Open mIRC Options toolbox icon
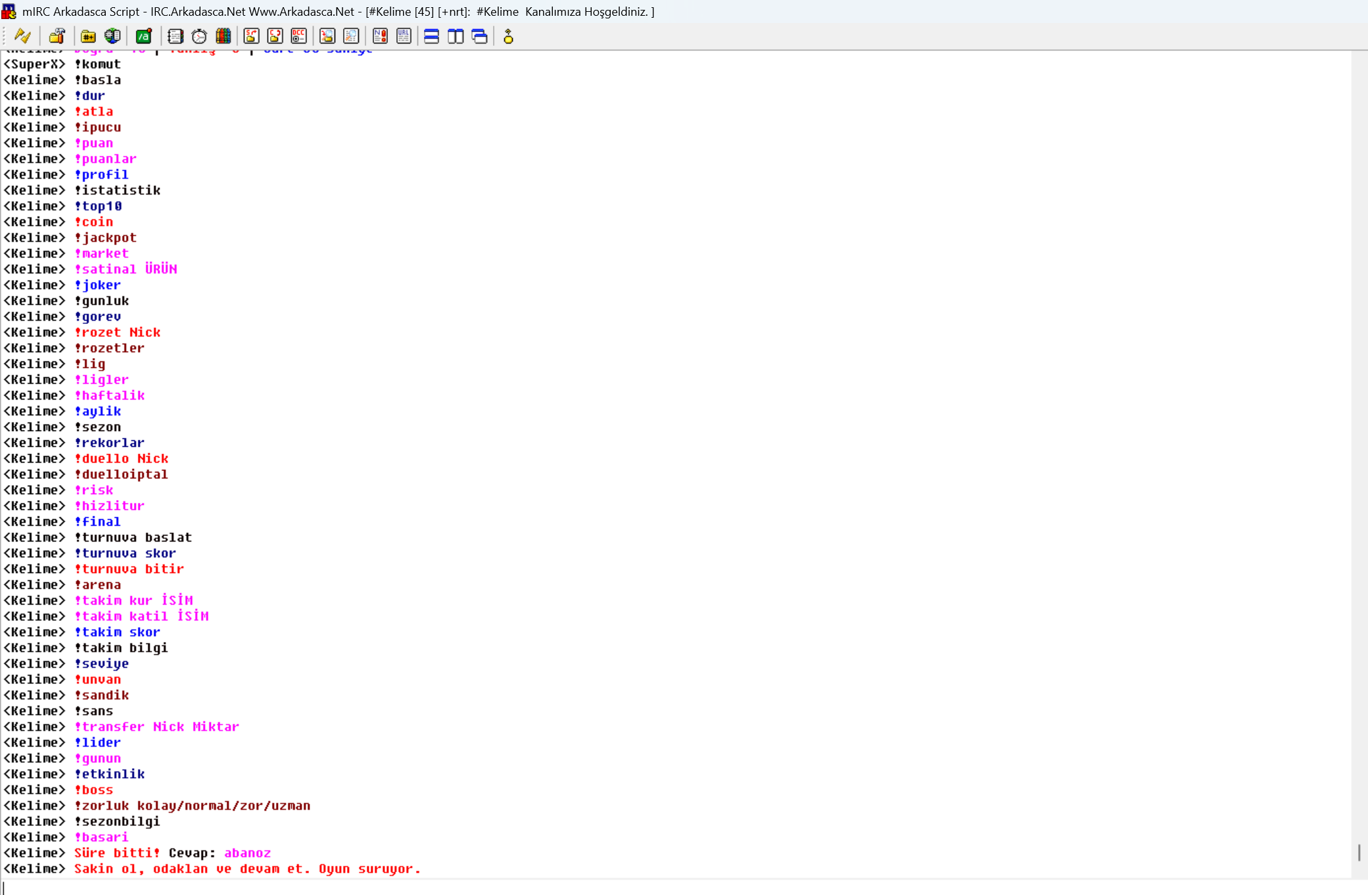Viewport: 1368px width, 895px height. click(x=57, y=36)
